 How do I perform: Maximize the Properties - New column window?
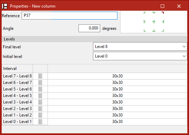162,6
